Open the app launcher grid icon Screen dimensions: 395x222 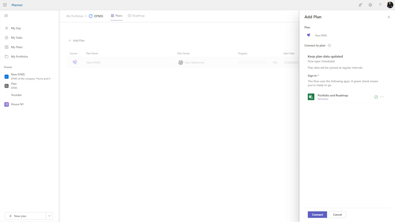pyautogui.click(x=5, y=5)
